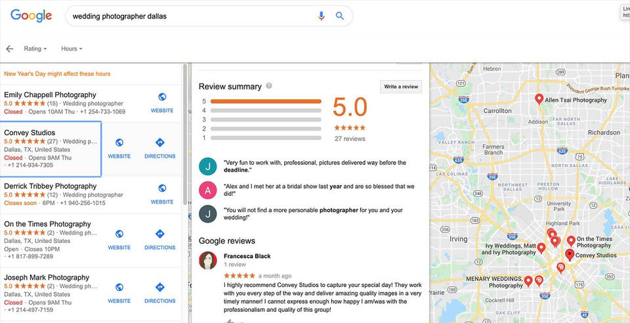Open Francesca Black's profile picture
This screenshot has width=630, height=323.
(x=208, y=261)
